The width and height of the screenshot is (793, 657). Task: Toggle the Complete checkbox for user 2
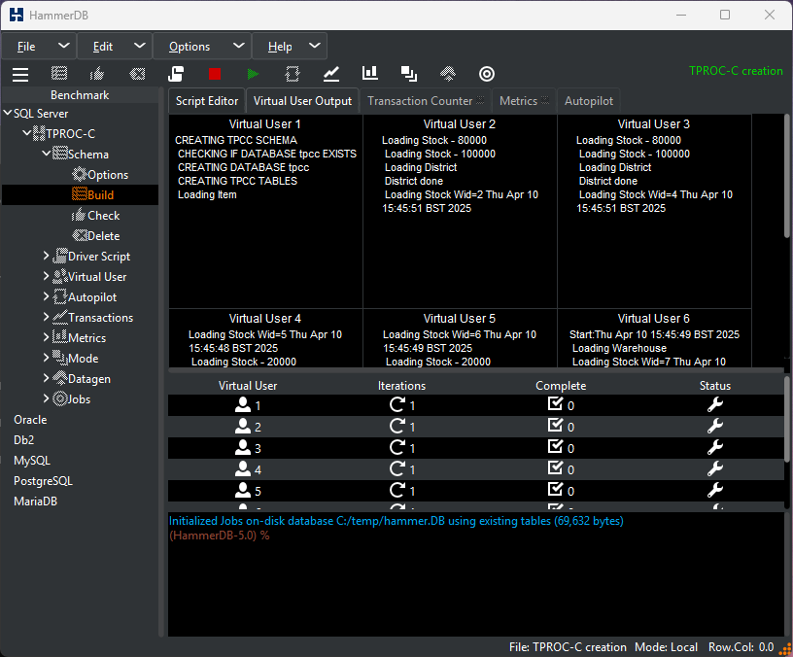pyautogui.click(x=555, y=426)
